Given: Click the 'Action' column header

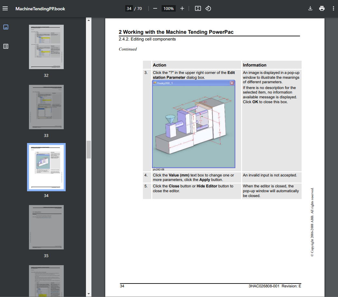Looking at the screenshot, I should coord(160,65).
